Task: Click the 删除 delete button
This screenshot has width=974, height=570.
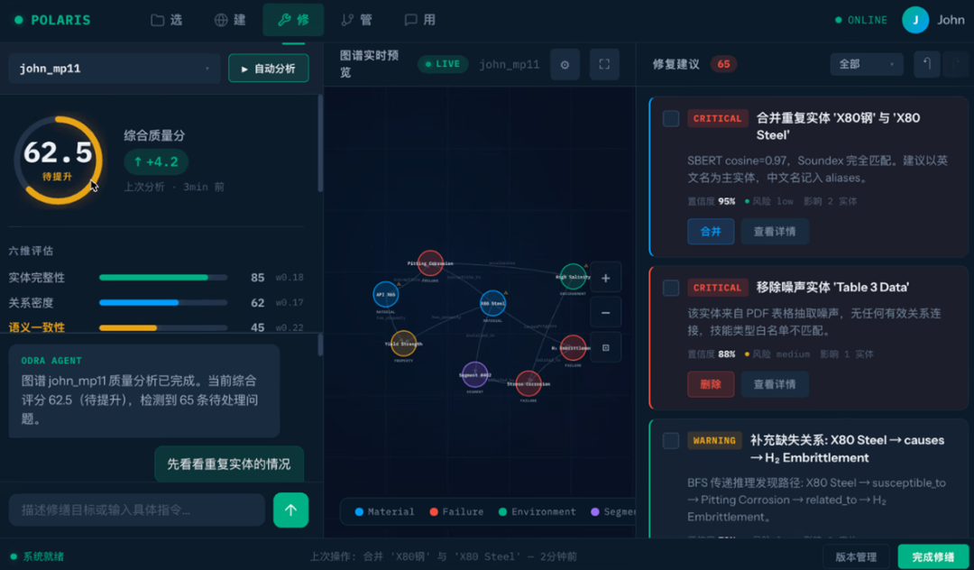Action: (711, 384)
